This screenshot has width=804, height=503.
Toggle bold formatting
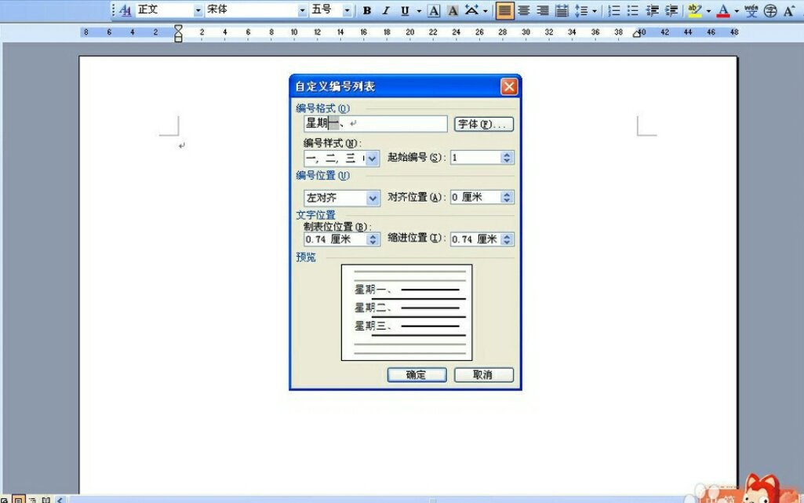pos(366,10)
